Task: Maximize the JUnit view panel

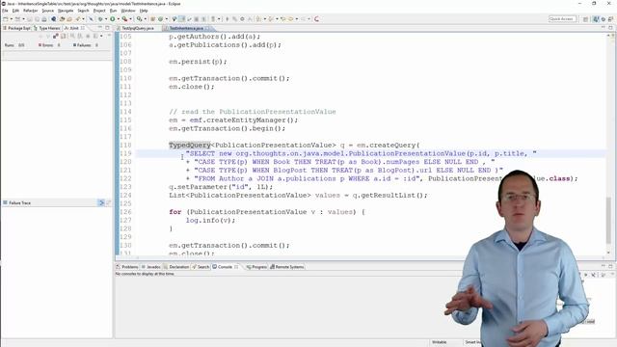Action: coord(107,28)
